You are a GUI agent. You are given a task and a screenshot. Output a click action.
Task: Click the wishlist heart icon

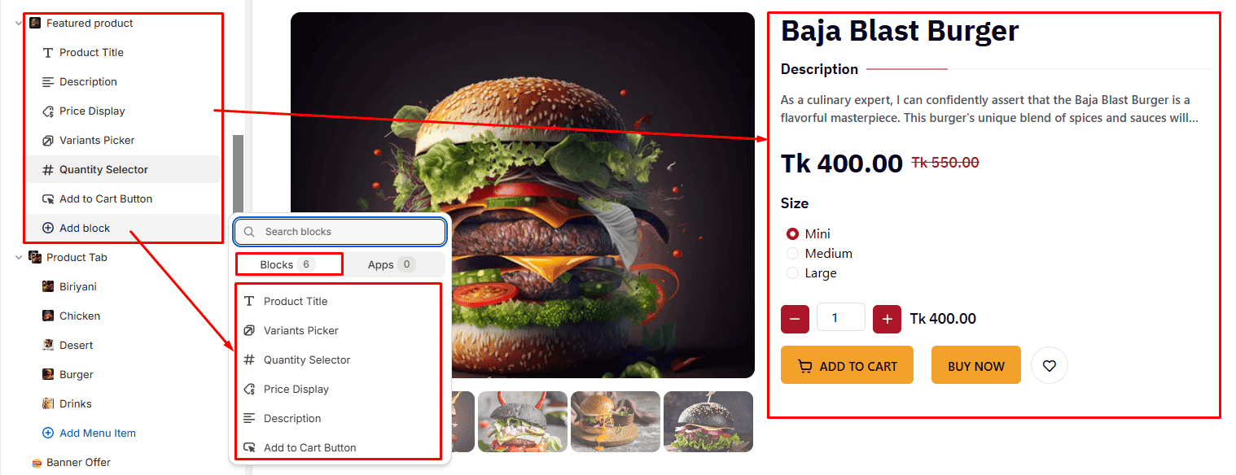coord(1050,366)
